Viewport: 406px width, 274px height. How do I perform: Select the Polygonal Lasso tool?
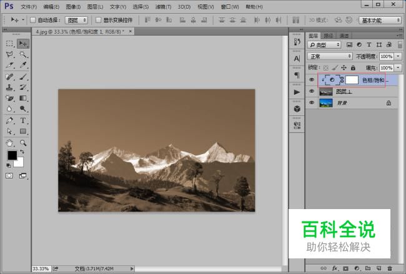(x=9, y=54)
